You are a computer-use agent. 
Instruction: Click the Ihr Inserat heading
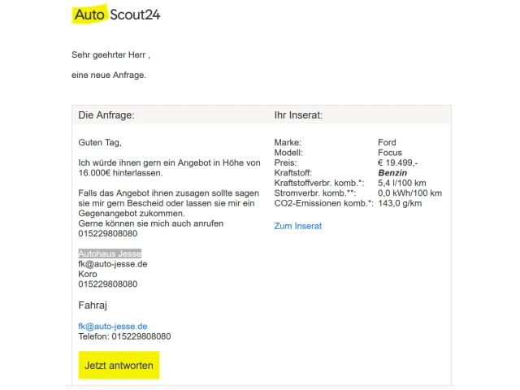pos(298,115)
